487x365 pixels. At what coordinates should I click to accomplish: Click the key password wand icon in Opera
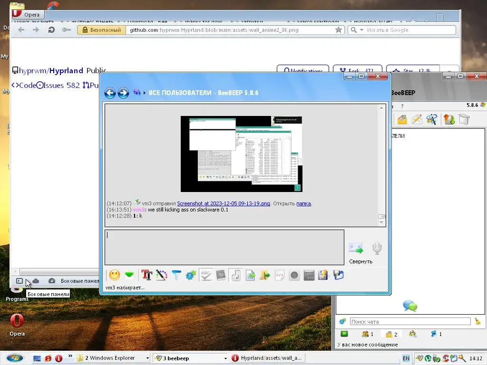[67, 30]
